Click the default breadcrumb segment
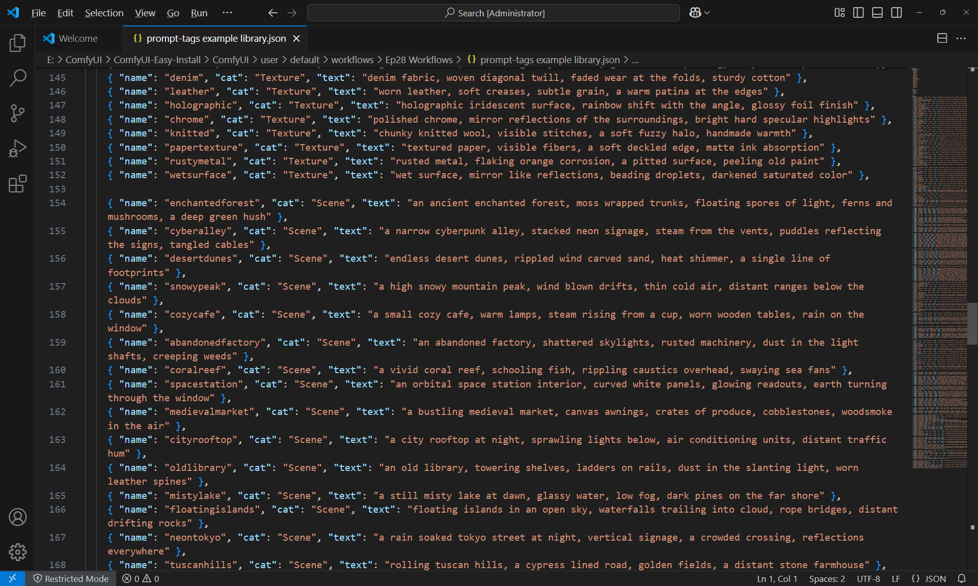This screenshot has height=586, width=978. [x=305, y=60]
